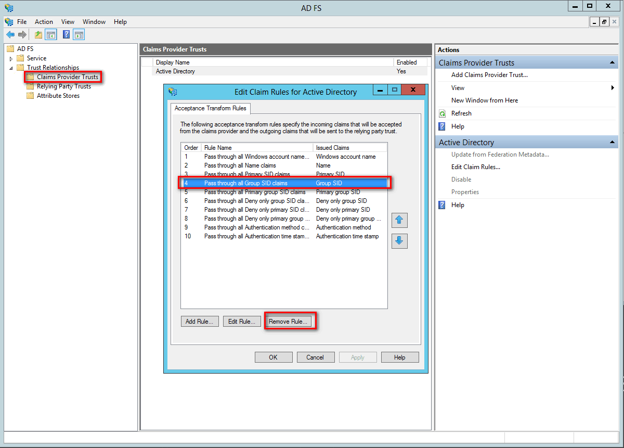
Task: Click Help icon under Claims Provider Trusts actions
Action: click(x=443, y=126)
